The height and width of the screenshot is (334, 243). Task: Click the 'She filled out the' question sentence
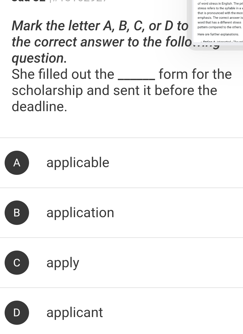click(x=122, y=90)
